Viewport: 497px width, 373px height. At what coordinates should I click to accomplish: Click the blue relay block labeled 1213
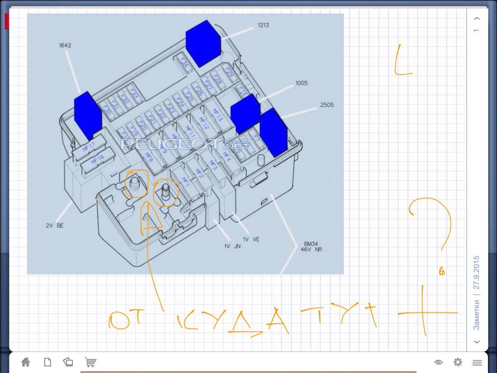[x=203, y=43]
